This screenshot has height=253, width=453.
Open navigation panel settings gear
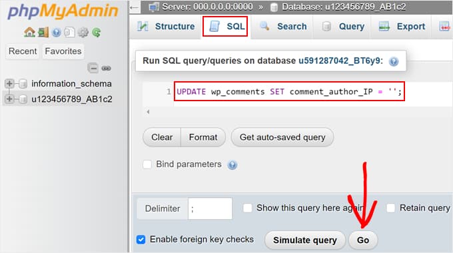coord(83,32)
